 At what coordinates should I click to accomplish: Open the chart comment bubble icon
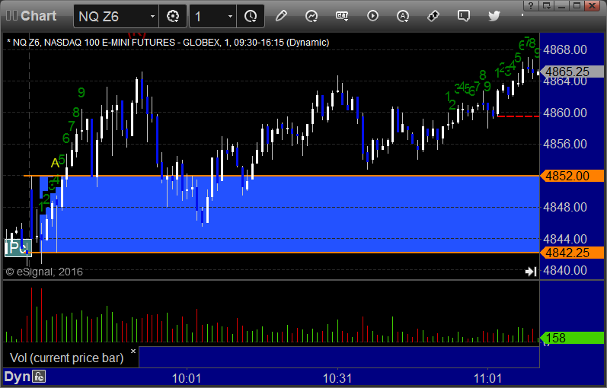click(x=463, y=16)
